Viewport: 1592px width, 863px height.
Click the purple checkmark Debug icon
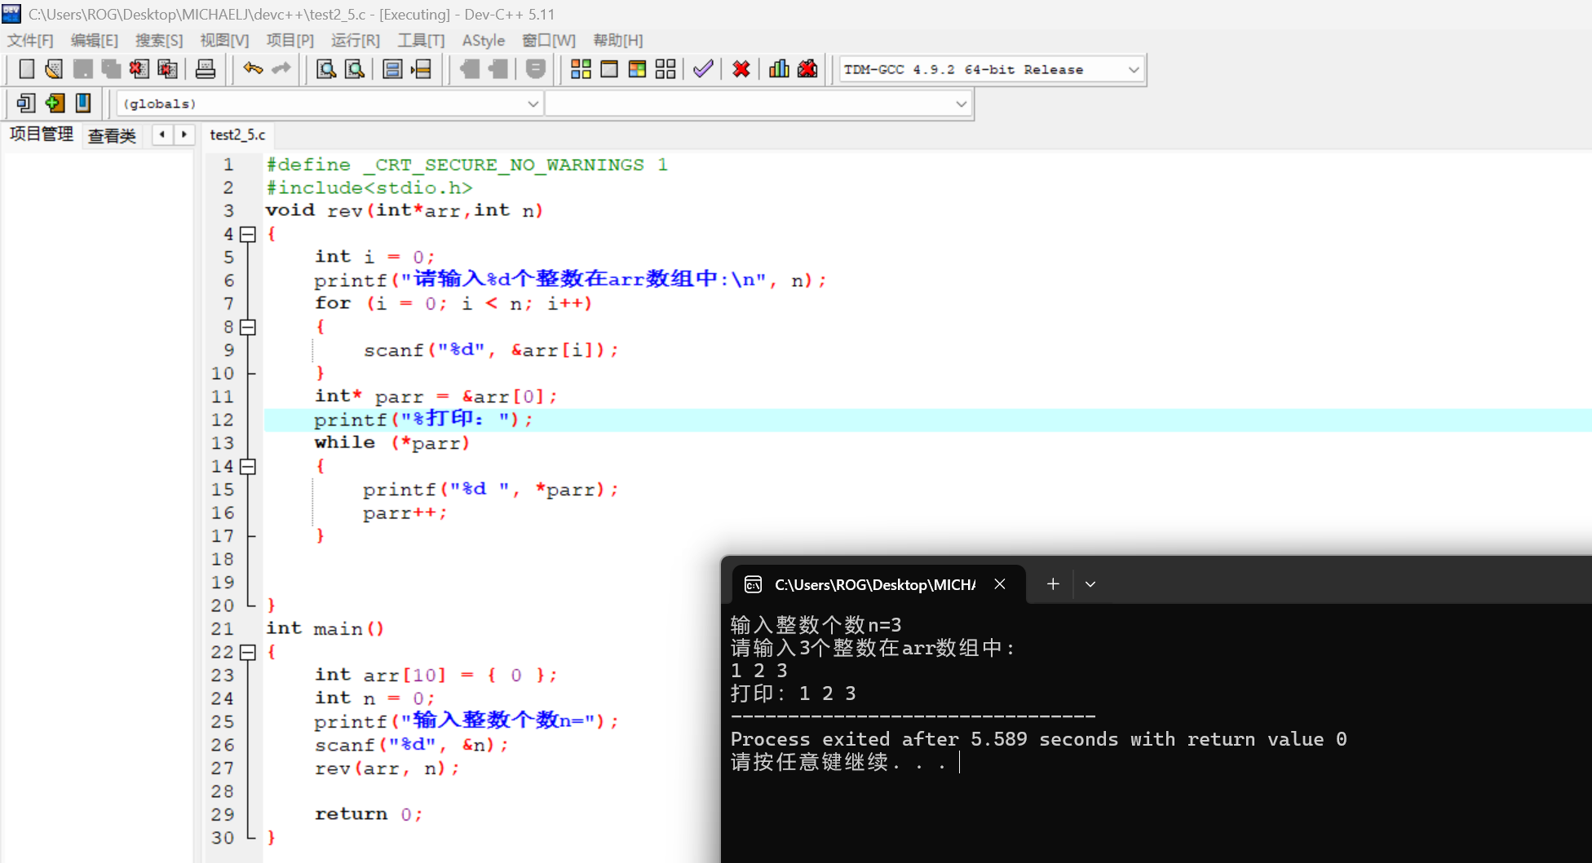click(703, 69)
